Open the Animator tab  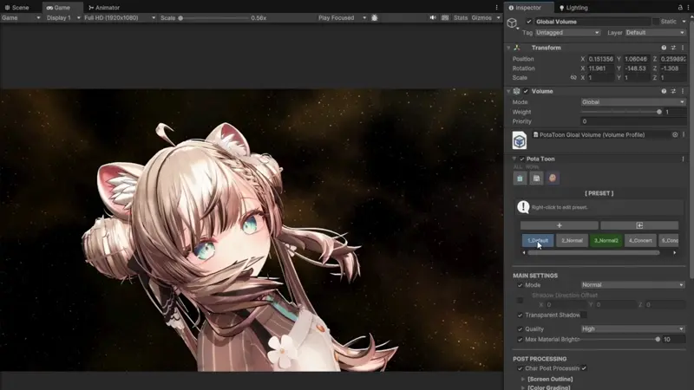[x=104, y=8]
